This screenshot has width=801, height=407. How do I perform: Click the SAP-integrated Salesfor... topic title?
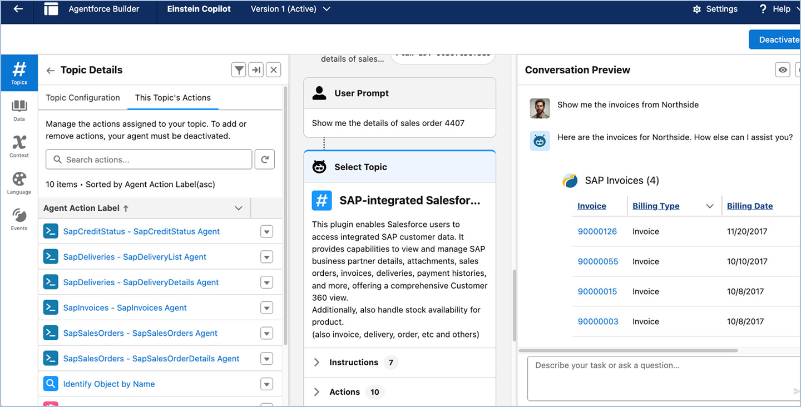tap(410, 201)
